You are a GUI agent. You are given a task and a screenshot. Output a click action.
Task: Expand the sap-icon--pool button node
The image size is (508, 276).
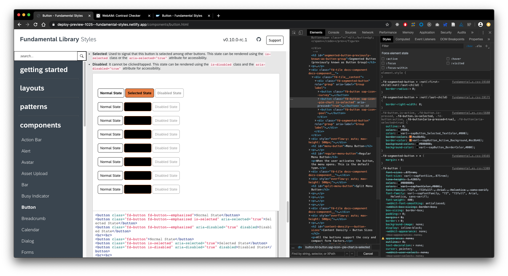[318, 110]
